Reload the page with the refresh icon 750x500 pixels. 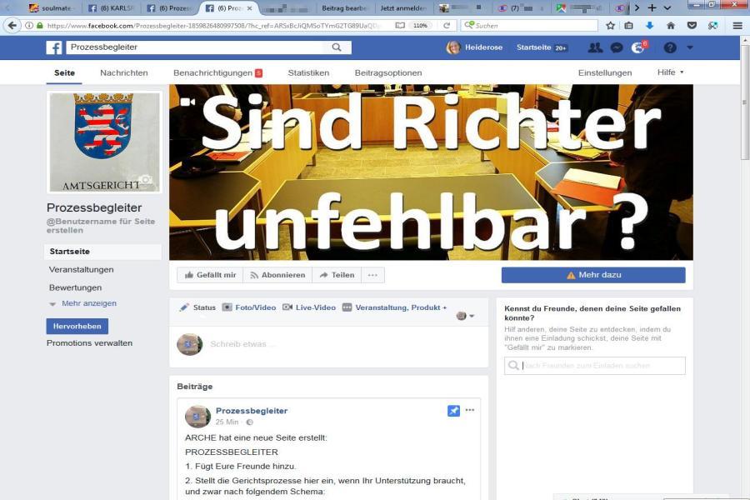coord(447,25)
